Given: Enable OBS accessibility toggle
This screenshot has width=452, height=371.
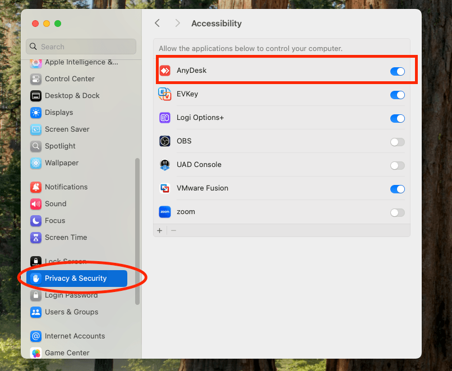Looking at the screenshot, I should point(397,142).
